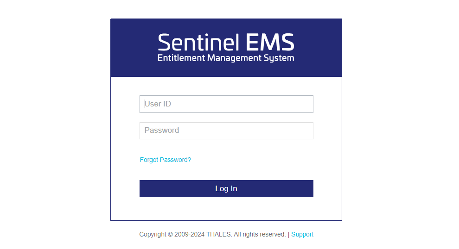Open the Forgot Password? link
Screen dimensions: 459x249
click(166, 160)
